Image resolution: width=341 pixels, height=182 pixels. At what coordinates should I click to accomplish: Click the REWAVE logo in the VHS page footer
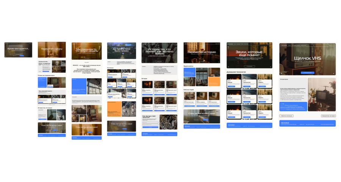click(x=285, y=123)
